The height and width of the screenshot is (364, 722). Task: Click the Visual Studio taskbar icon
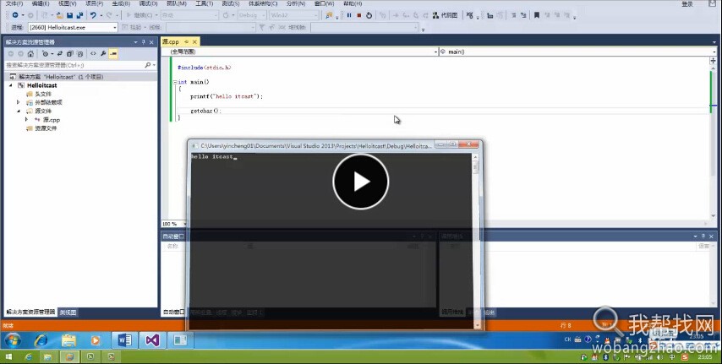(152, 340)
